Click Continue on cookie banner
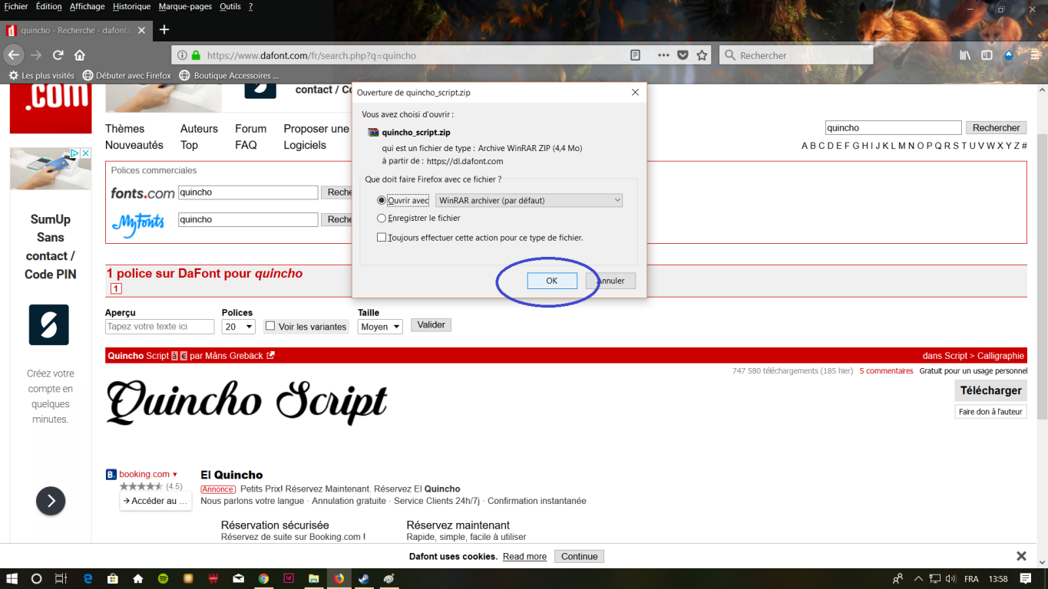 click(x=579, y=557)
